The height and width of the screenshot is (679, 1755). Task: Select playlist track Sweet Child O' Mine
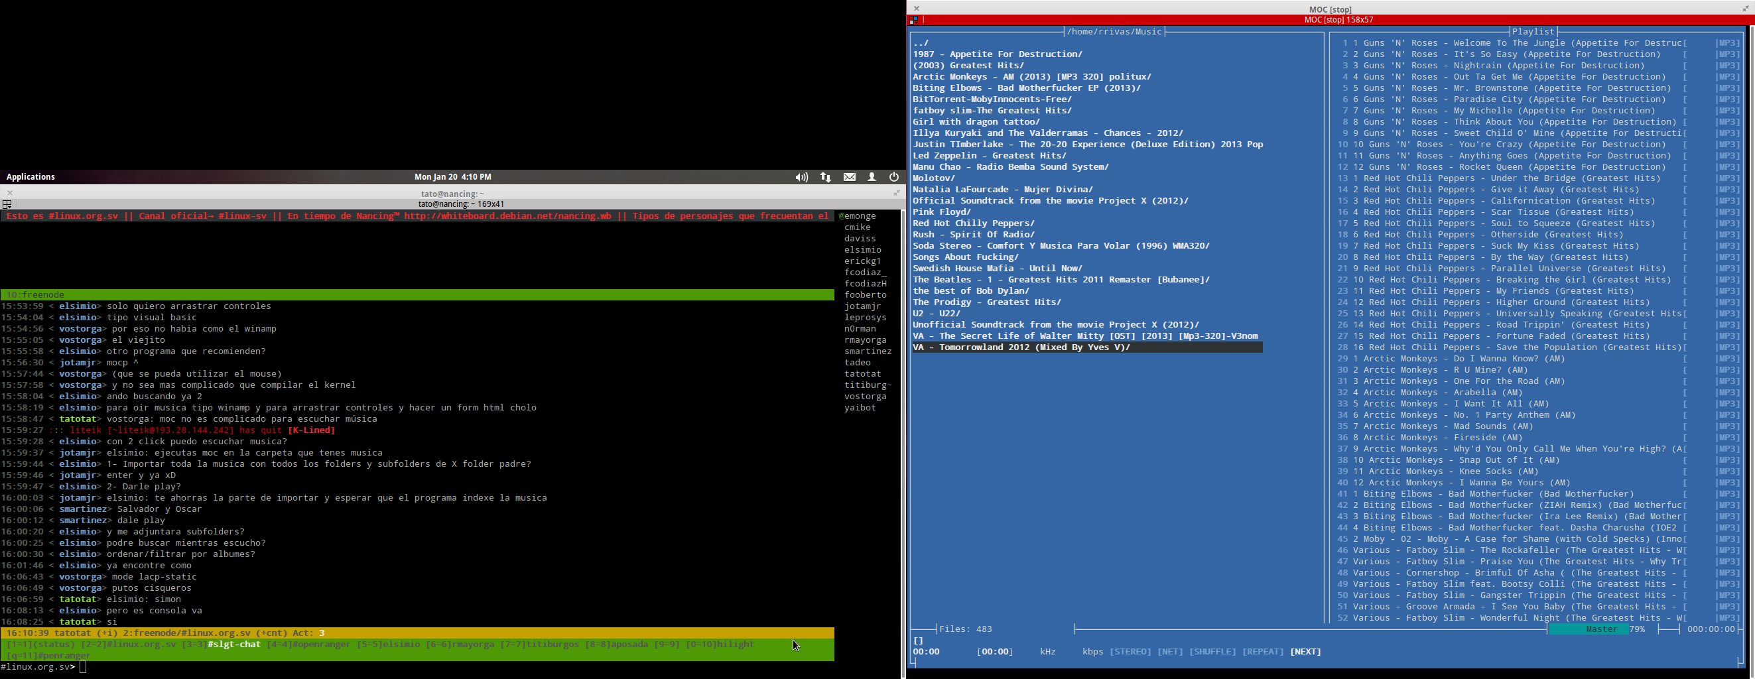pos(1539,133)
